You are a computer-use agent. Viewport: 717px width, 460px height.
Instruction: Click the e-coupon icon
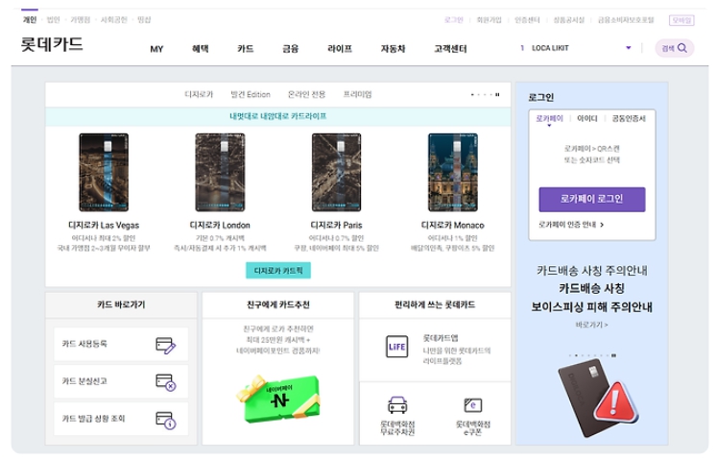[473, 405]
